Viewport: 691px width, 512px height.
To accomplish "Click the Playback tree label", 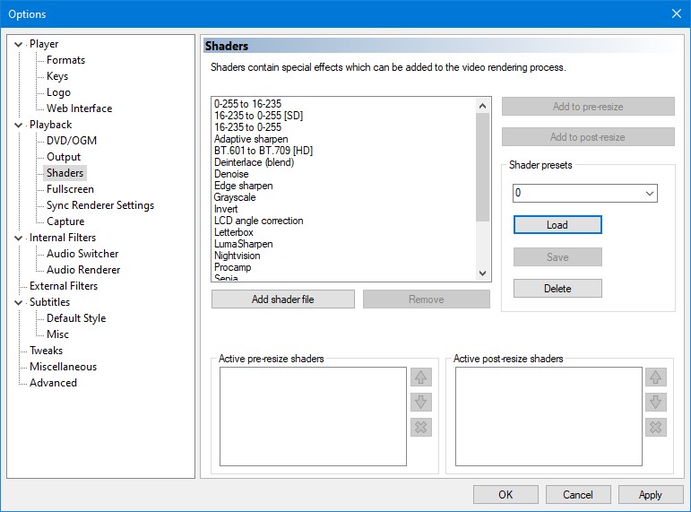I will coord(51,125).
